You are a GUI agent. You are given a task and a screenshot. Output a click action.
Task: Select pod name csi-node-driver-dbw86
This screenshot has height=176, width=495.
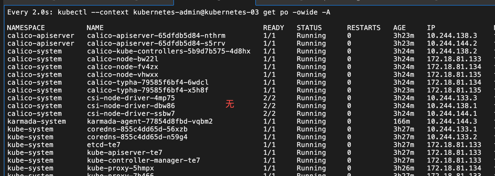[x=131, y=106]
